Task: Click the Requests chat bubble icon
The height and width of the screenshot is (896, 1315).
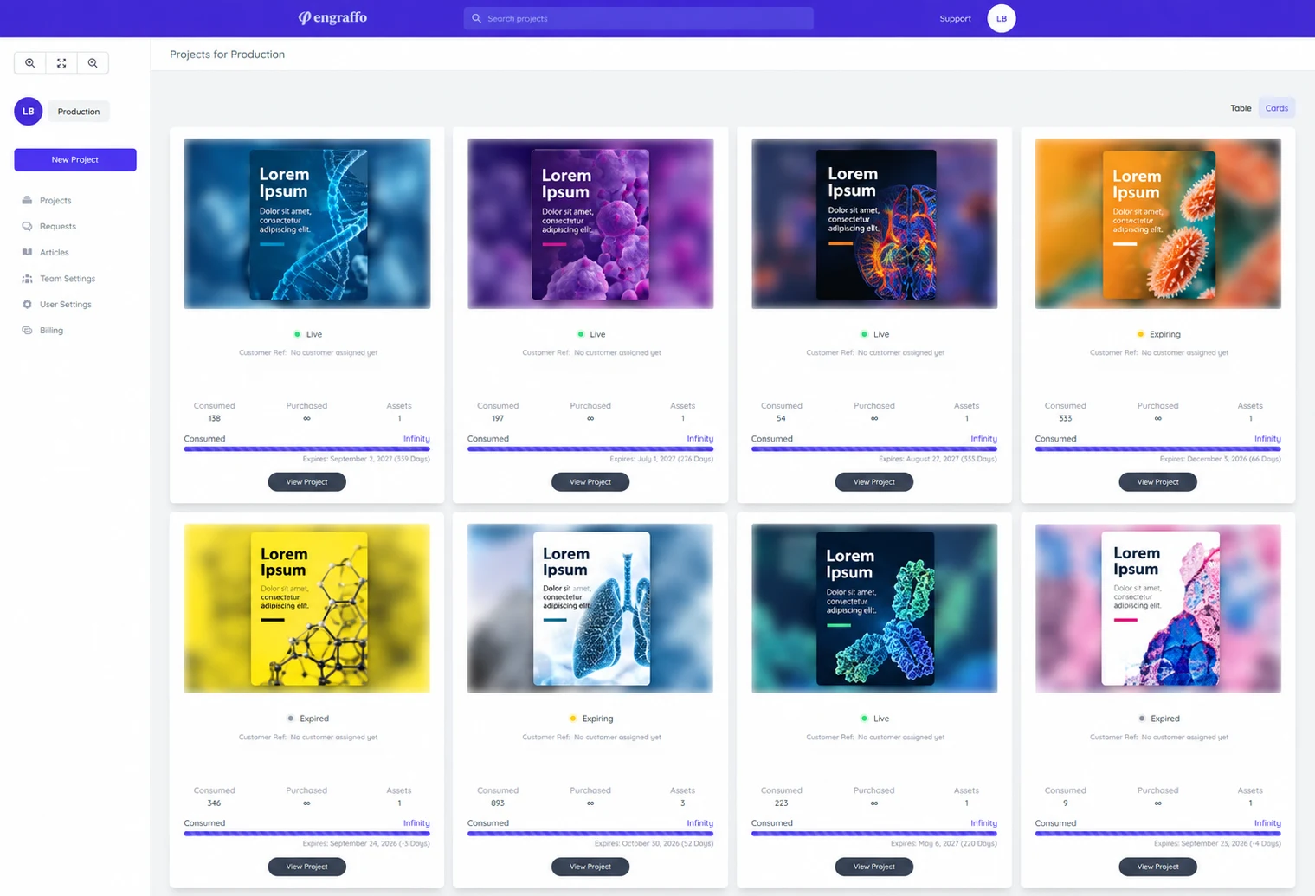Action: coord(27,226)
